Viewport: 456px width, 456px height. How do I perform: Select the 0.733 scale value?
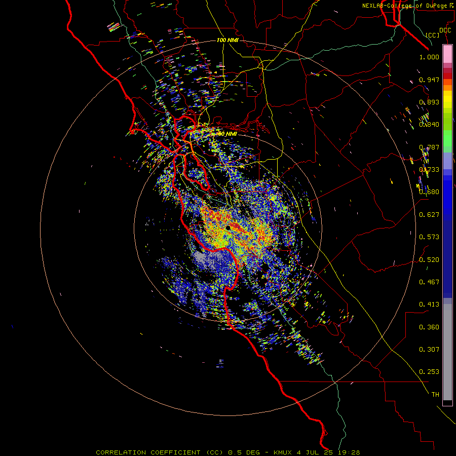point(429,170)
